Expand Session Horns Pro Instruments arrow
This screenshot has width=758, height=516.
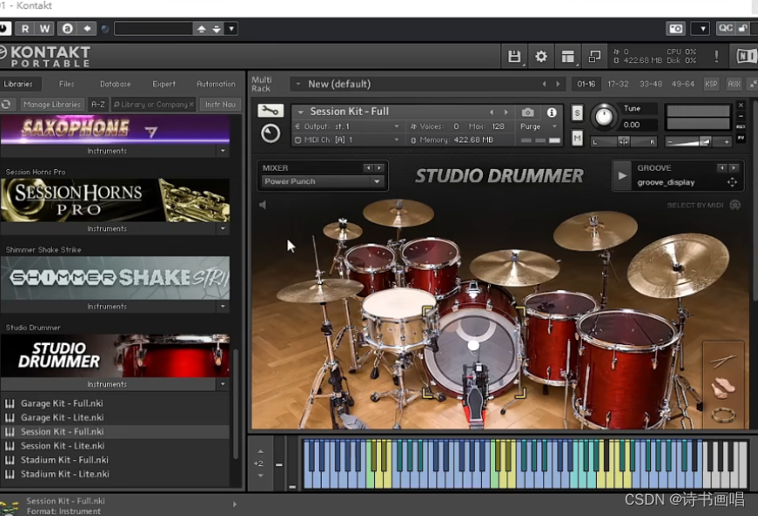click(x=223, y=229)
